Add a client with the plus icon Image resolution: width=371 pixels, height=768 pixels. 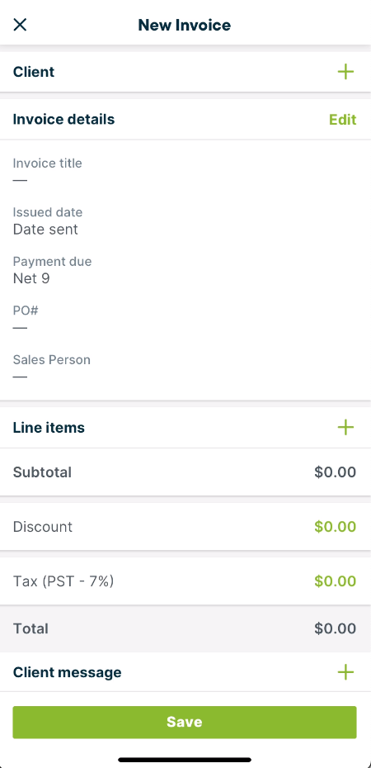[345, 72]
